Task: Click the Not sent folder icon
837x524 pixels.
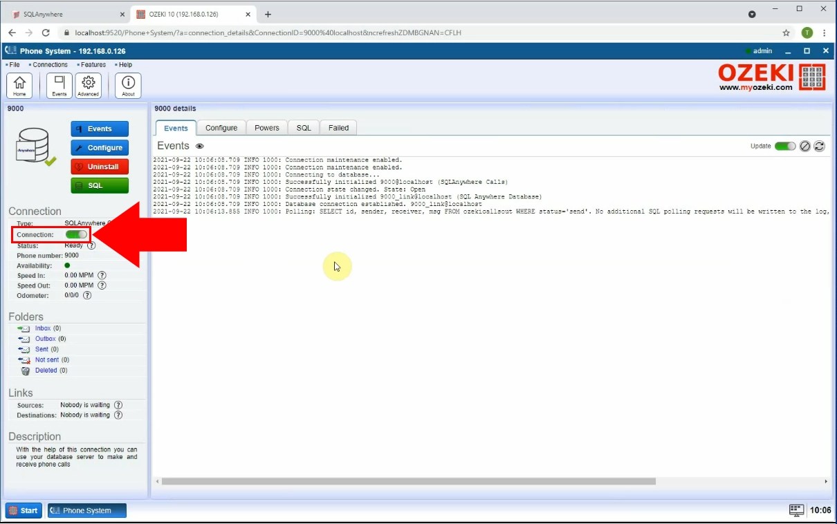Action: (25, 359)
